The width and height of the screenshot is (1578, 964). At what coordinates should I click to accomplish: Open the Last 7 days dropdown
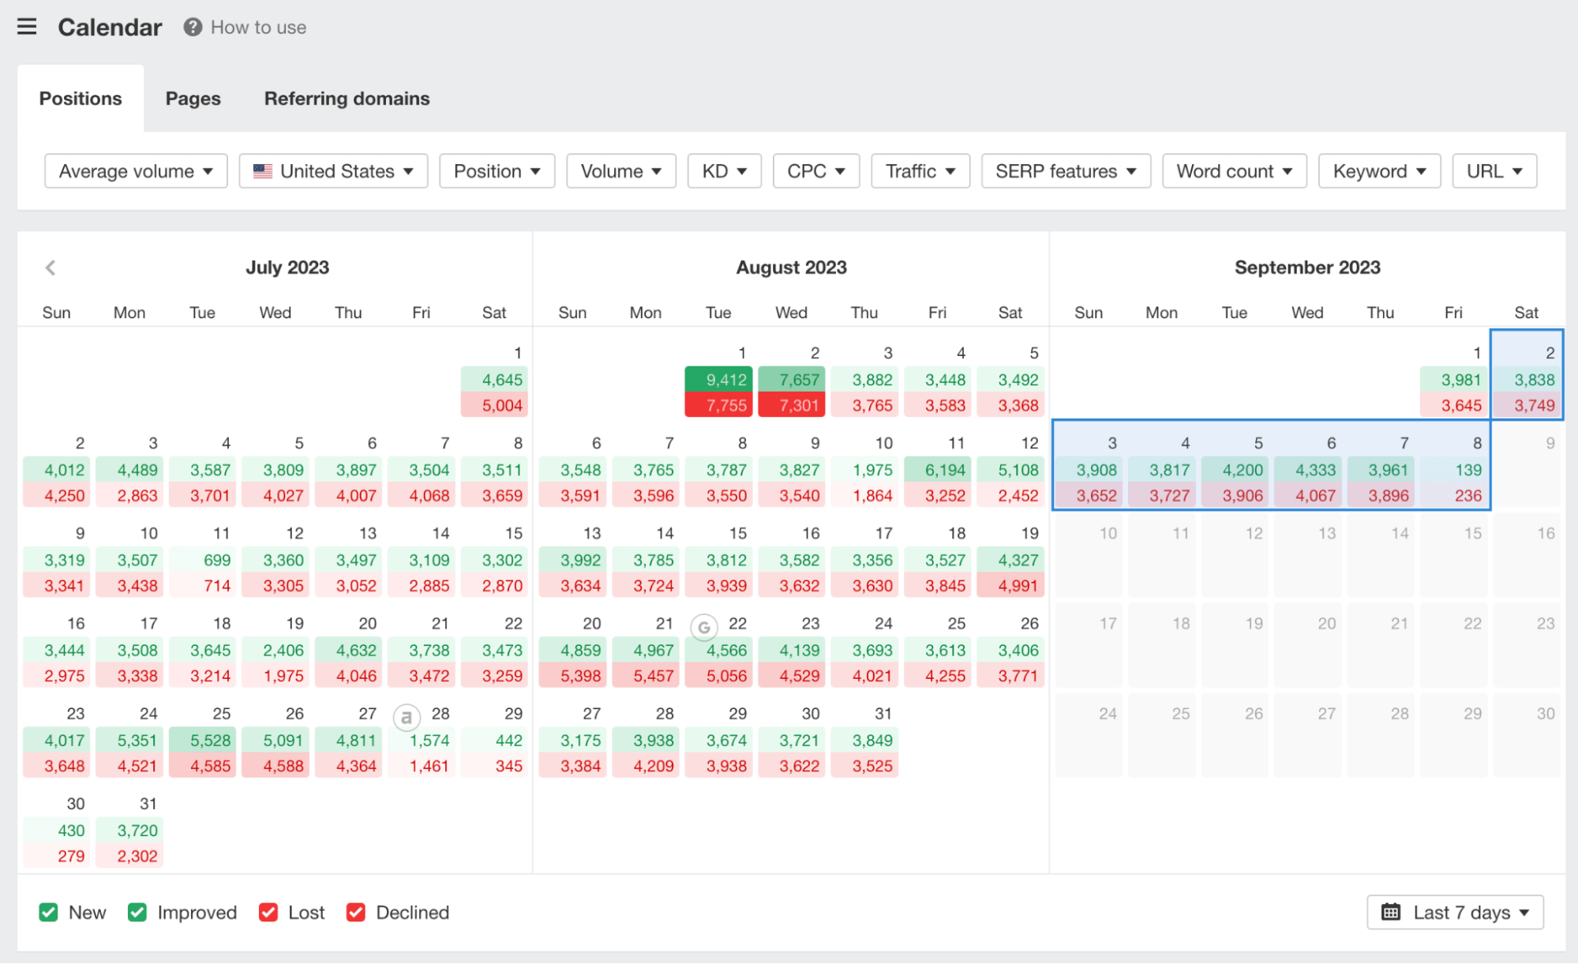pos(1455,912)
